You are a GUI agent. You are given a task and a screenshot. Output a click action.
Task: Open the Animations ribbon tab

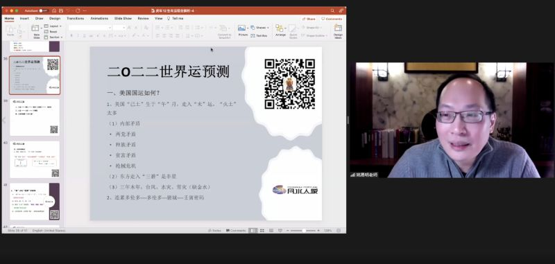99,19
